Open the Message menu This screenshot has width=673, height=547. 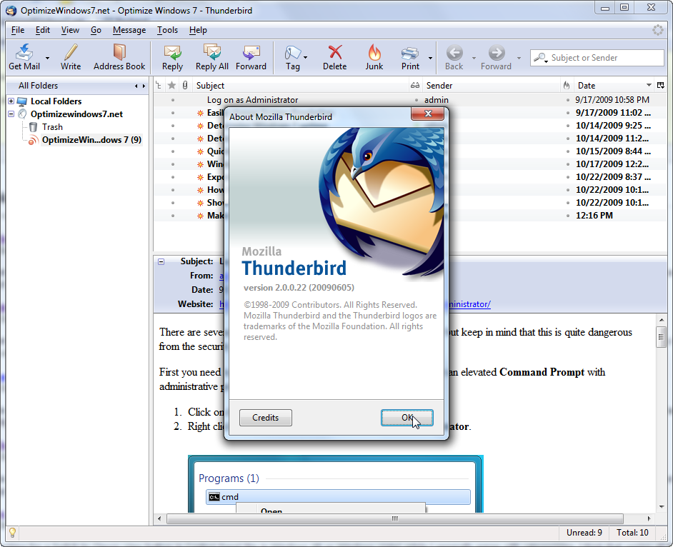[129, 30]
